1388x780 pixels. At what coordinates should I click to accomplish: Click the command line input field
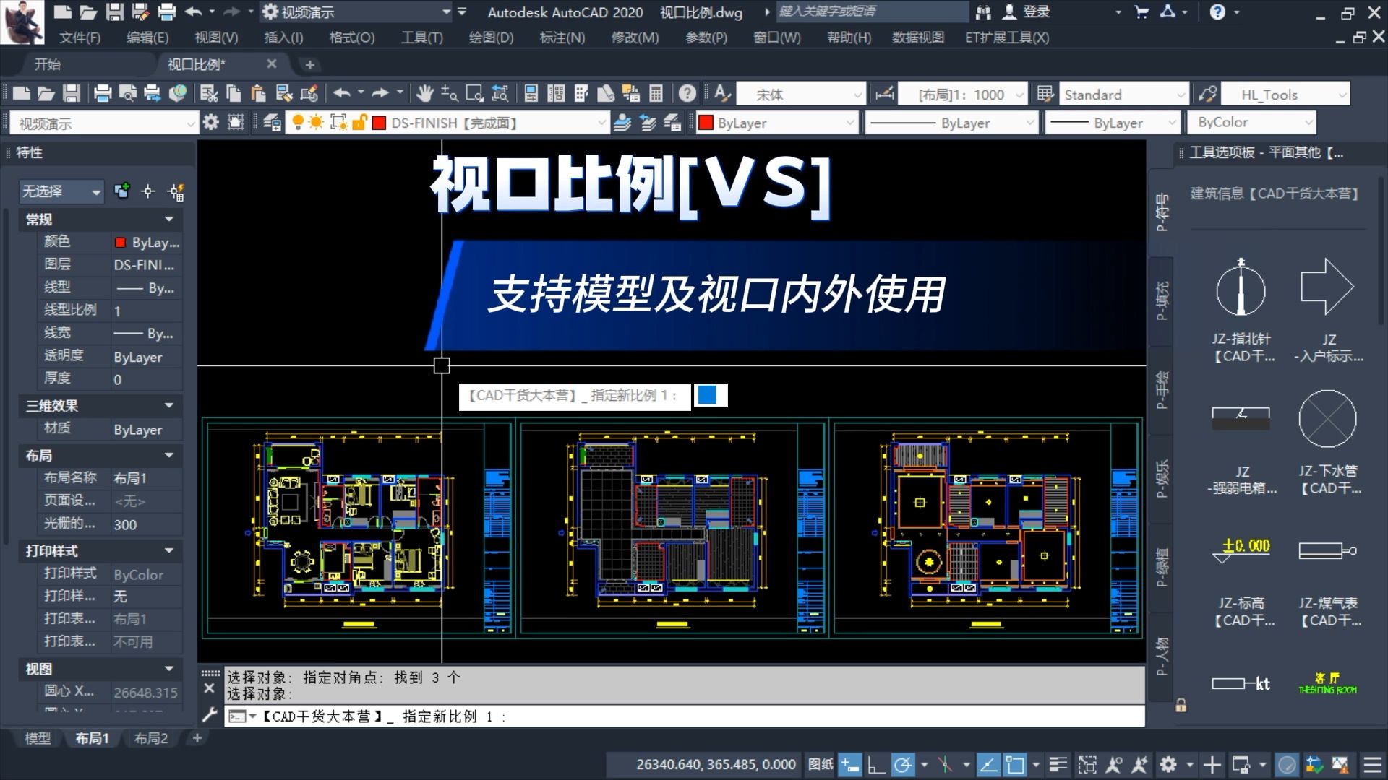[651, 716]
